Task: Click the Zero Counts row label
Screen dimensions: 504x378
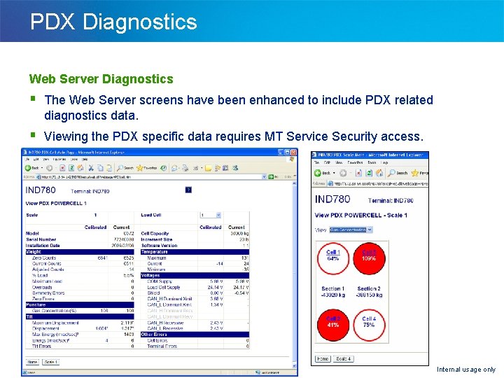Action: click(44, 258)
